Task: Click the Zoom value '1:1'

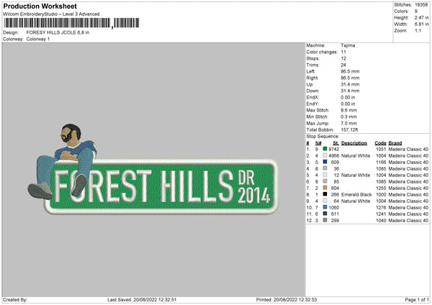Action: point(418,30)
